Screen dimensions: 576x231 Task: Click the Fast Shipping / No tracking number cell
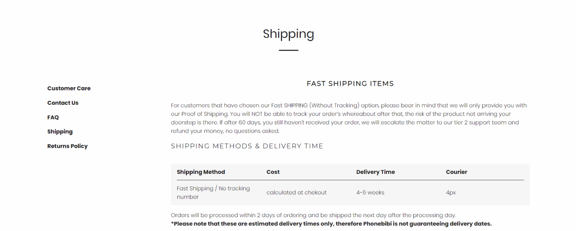[213, 192]
